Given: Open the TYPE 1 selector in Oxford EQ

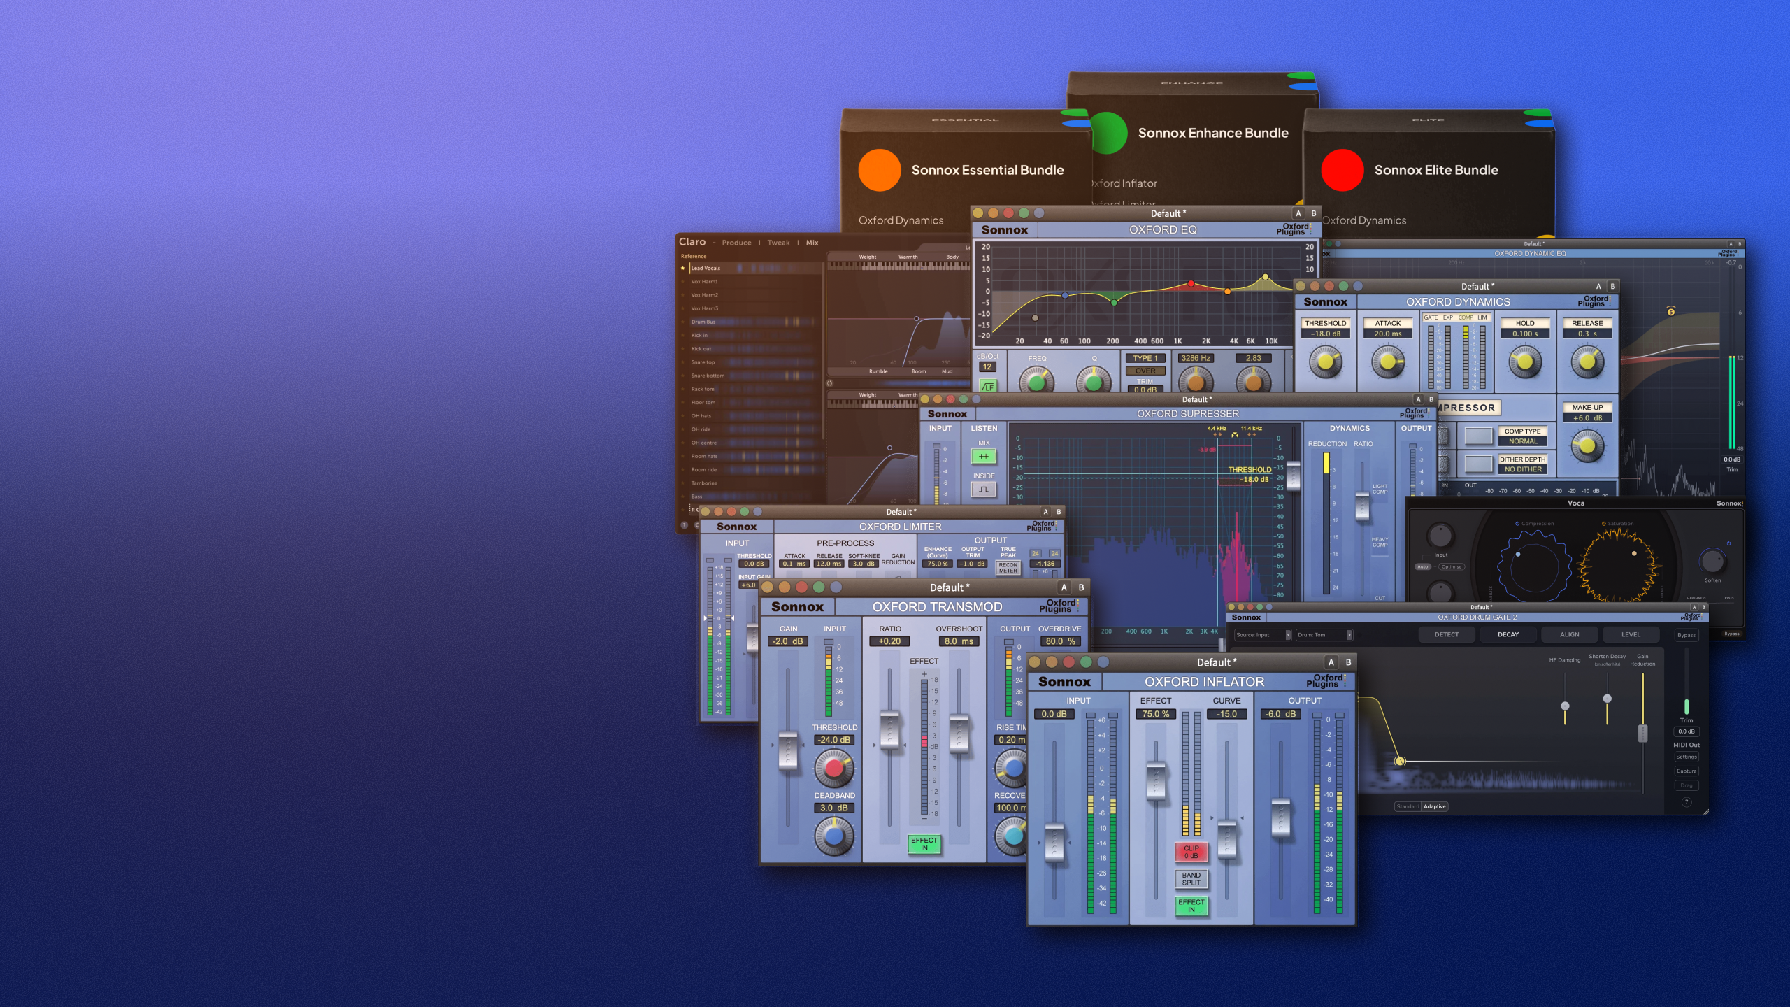Looking at the screenshot, I should pos(1145,358).
